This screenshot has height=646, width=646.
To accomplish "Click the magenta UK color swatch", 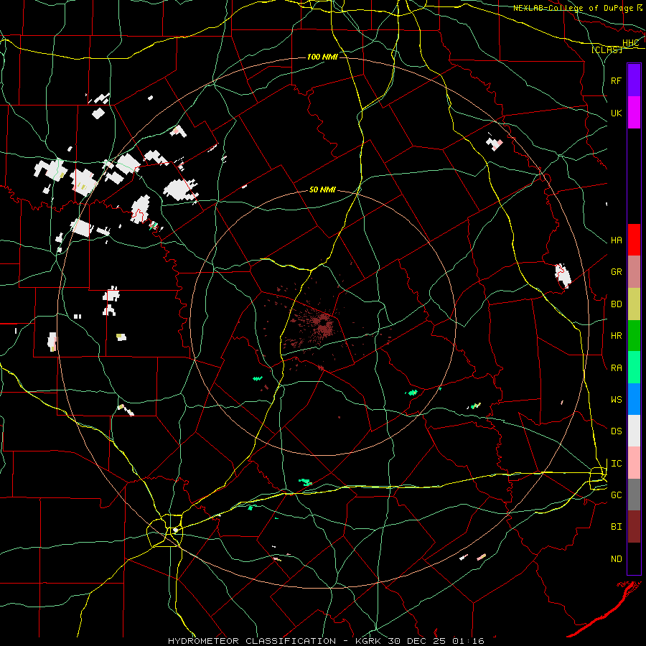I will 634,113.
